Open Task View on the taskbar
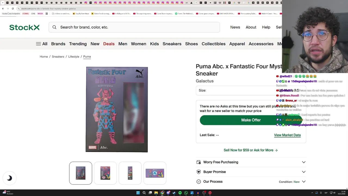 click(x=150, y=193)
